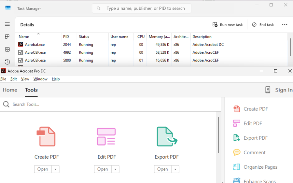Viewport: 293px width, 183px height.
Task: Click the 16,656 K memory value
Action: pyautogui.click(x=162, y=60)
